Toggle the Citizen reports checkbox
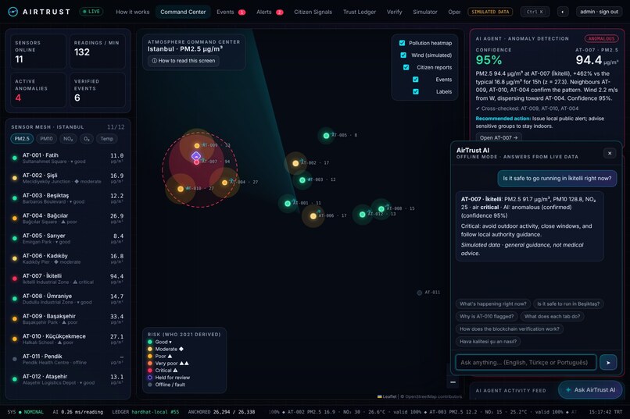This screenshot has height=419, width=630. pos(406,67)
